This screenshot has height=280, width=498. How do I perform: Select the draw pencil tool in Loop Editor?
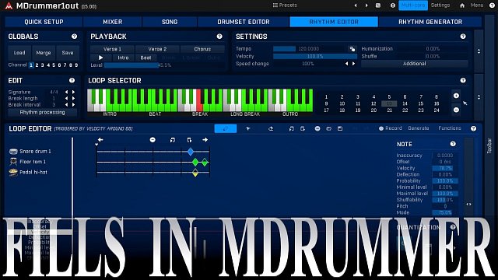tap(226, 128)
